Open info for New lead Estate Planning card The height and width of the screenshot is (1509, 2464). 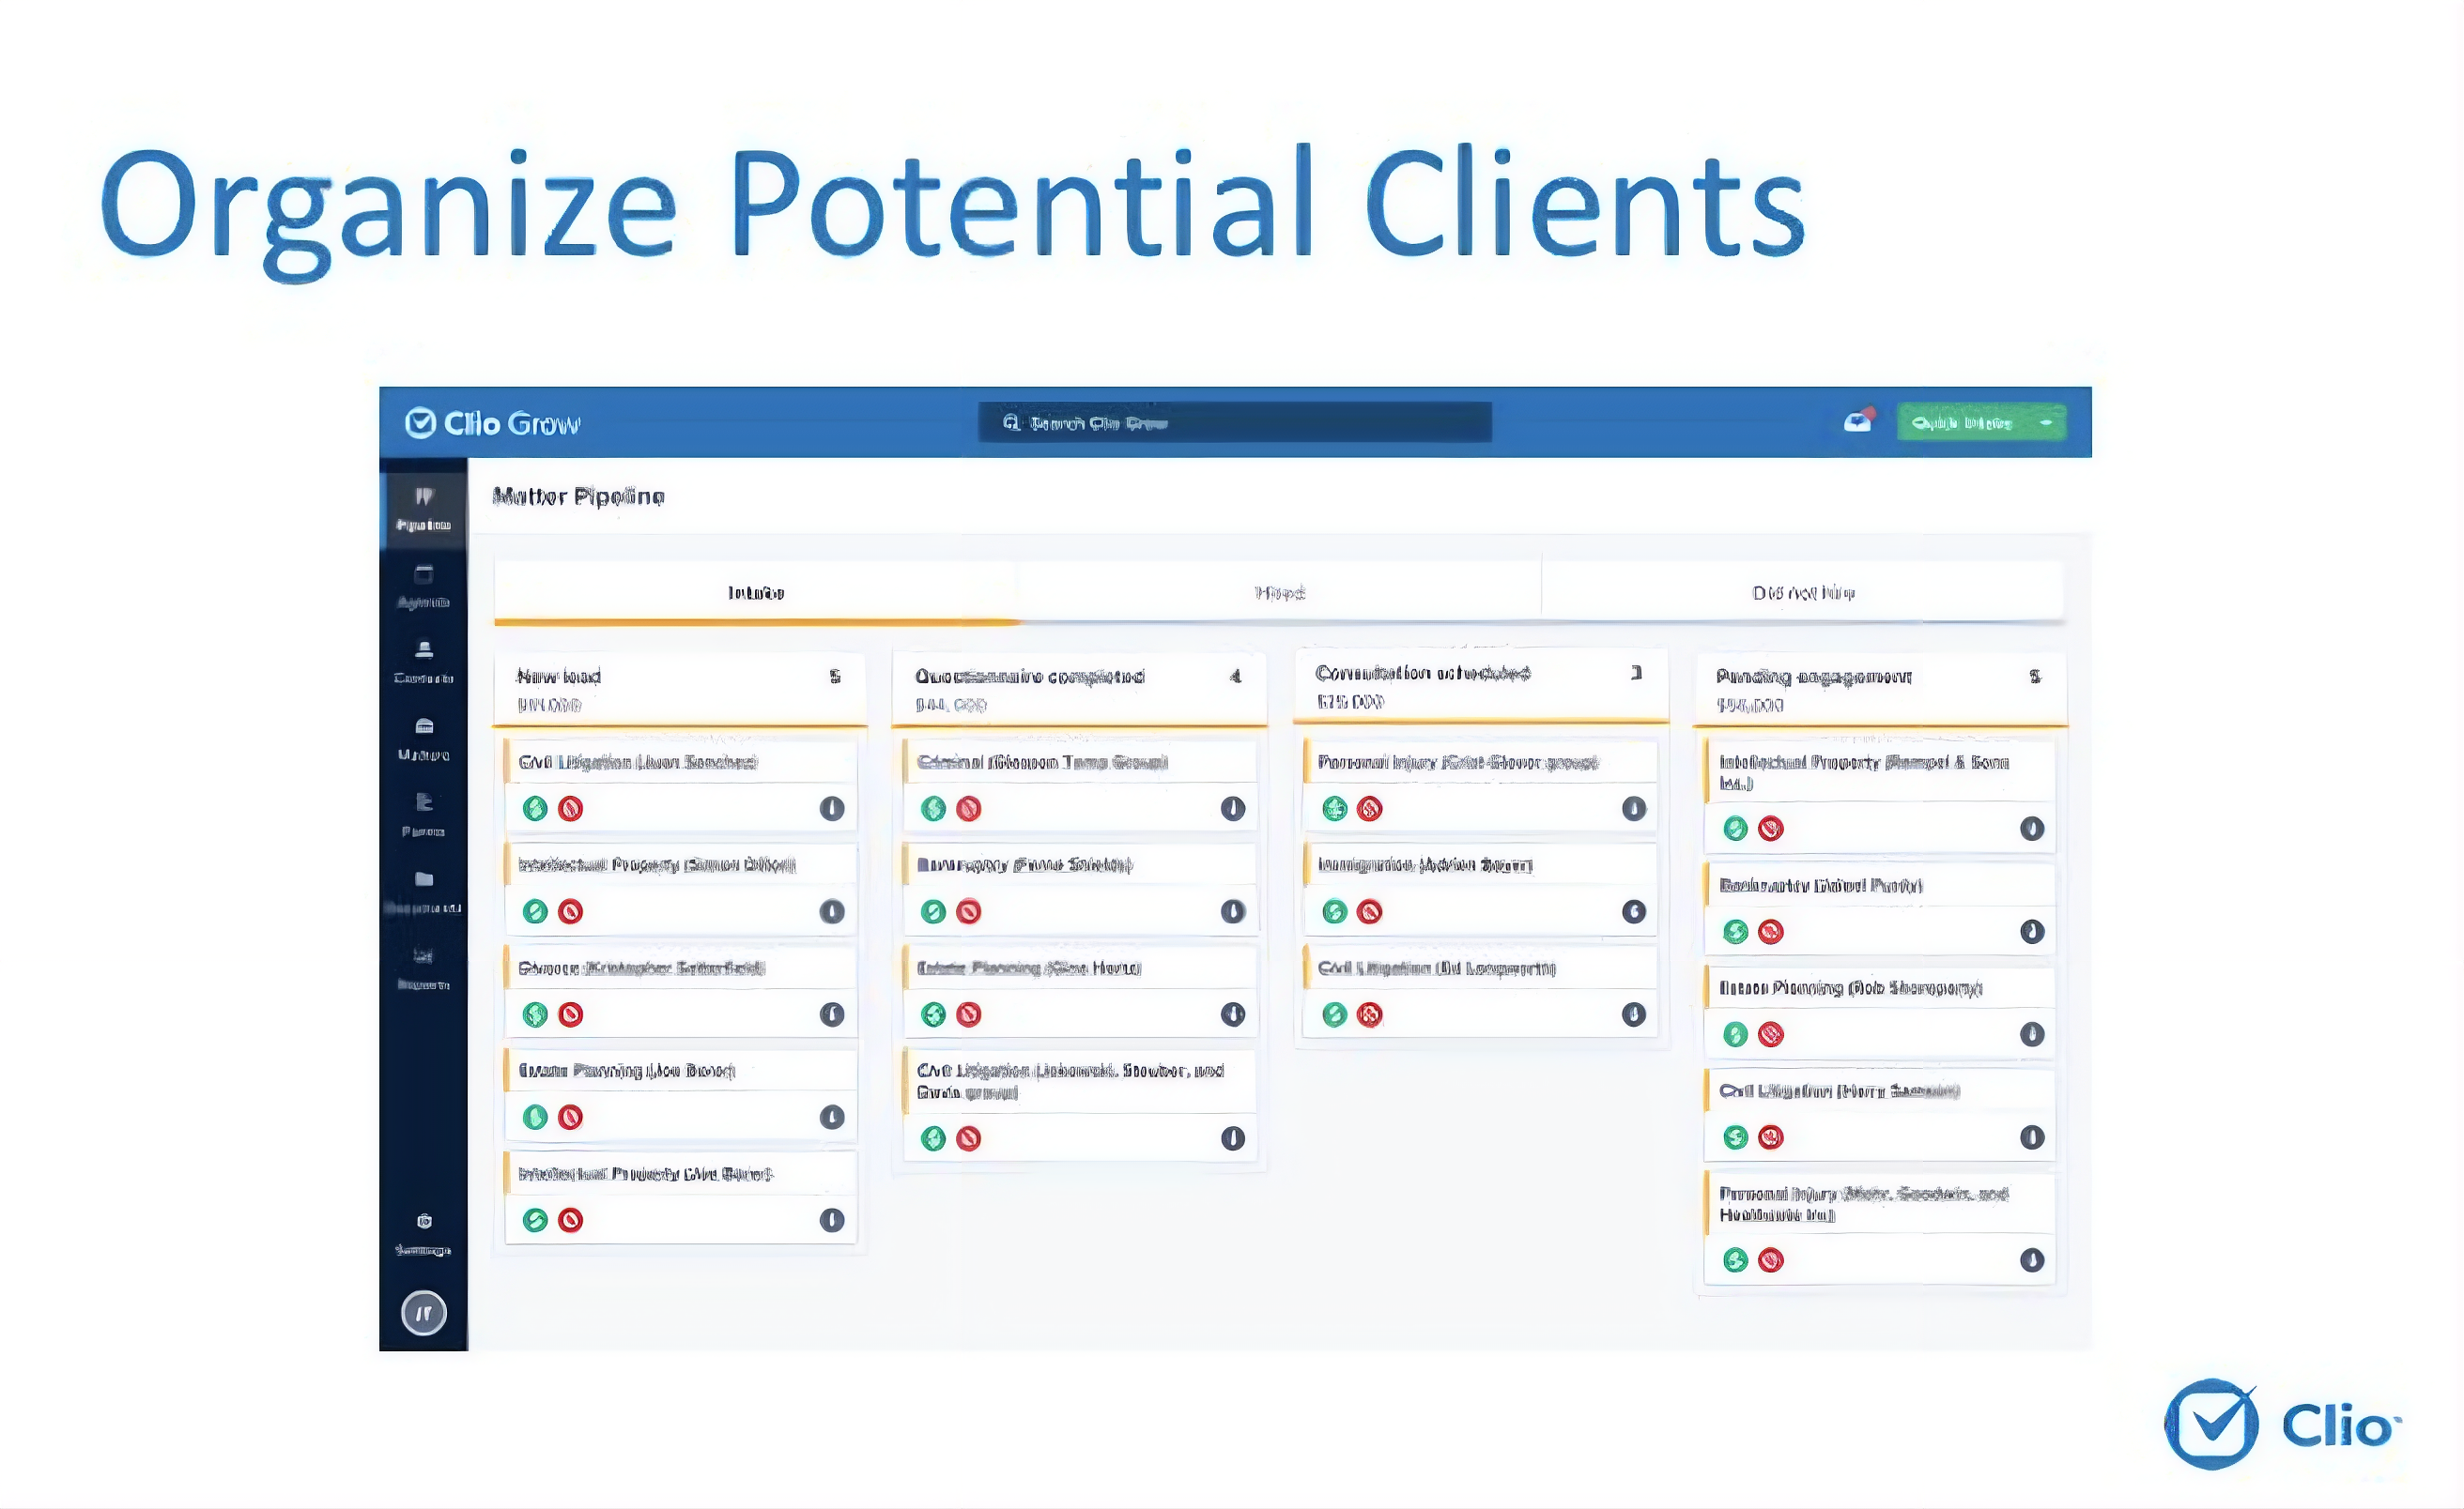pyautogui.click(x=832, y=1118)
